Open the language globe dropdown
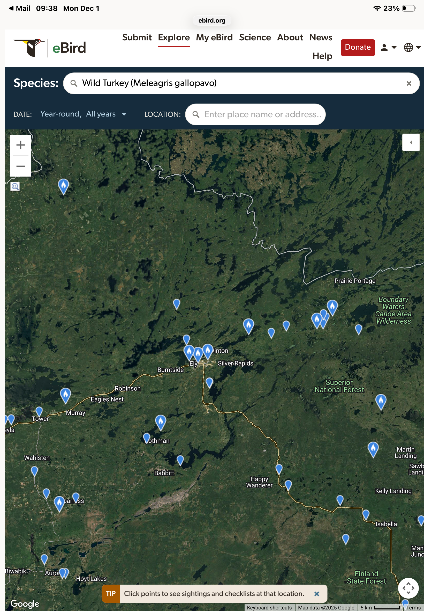Viewport: 424px width, 611px height. pyautogui.click(x=412, y=48)
